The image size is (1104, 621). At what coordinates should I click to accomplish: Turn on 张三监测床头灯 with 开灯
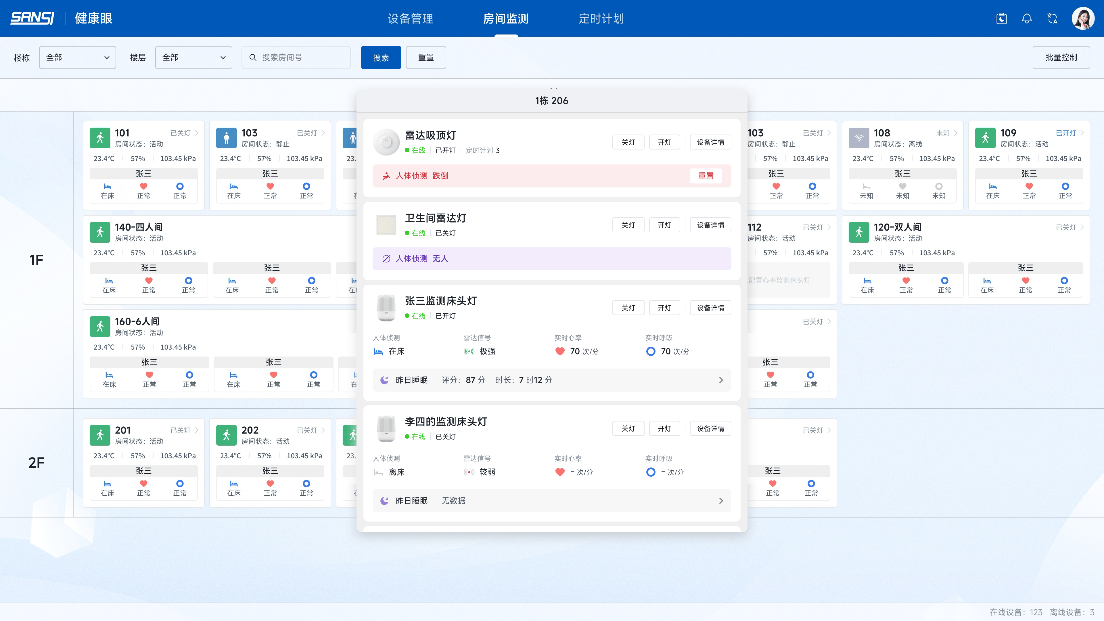point(664,308)
